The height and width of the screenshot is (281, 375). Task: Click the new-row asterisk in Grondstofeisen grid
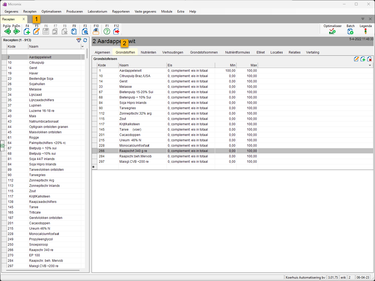tap(93, 167)
